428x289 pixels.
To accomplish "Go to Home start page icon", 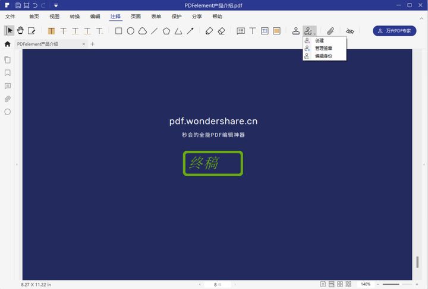I will [8, 44].
